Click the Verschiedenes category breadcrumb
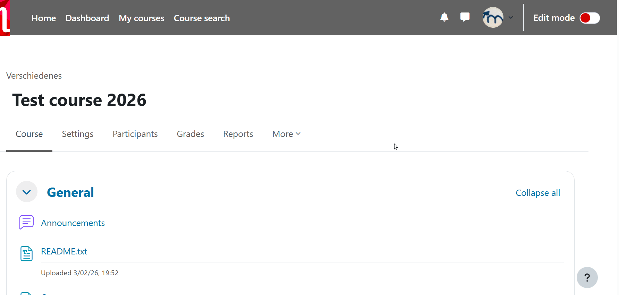 [x=34, y=76]
